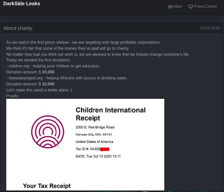Click the receipt DATE line
Viewport: 224px width, 192px height.
pyautogui.click(x=98, y=156)
